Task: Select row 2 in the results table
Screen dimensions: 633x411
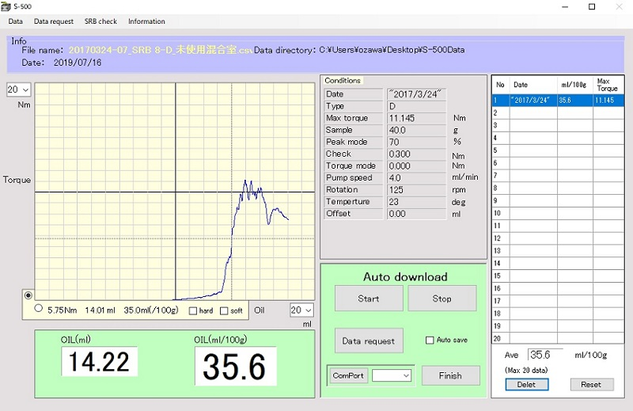Action: pos(558,112)
